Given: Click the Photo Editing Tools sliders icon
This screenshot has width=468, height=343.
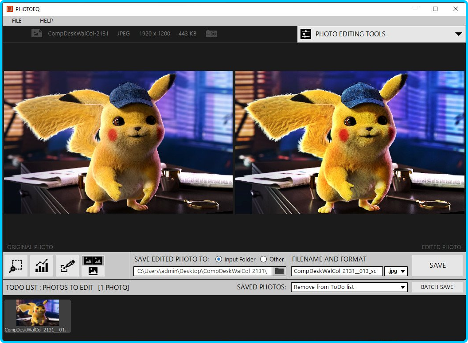Looking at the screenshot, I should tap(306, 34).
